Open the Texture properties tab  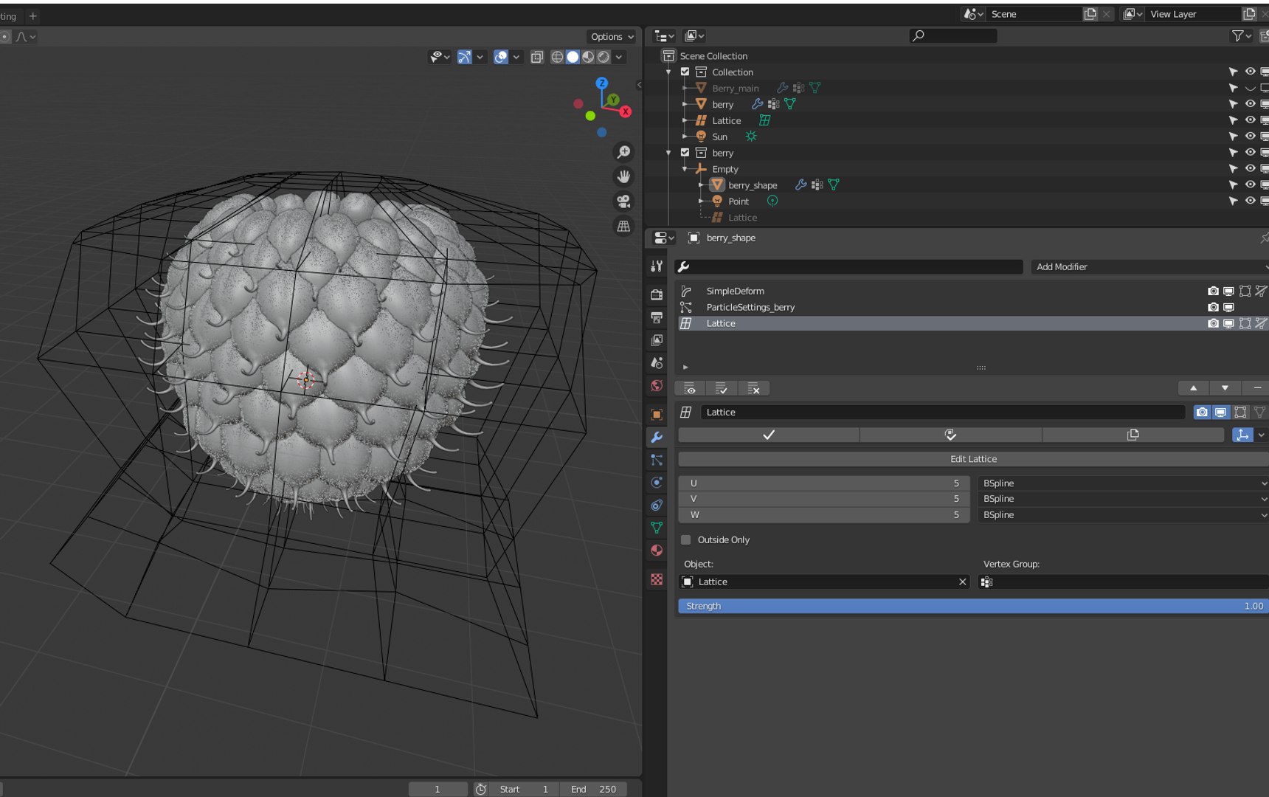coord(657,579)
